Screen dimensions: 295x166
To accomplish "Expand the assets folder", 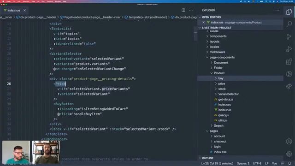I will tap(214, 31).
